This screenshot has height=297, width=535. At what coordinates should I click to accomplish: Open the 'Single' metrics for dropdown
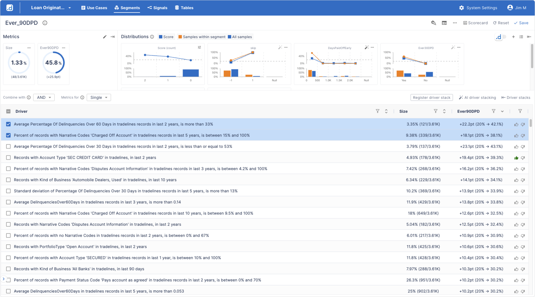coord(99,98)
